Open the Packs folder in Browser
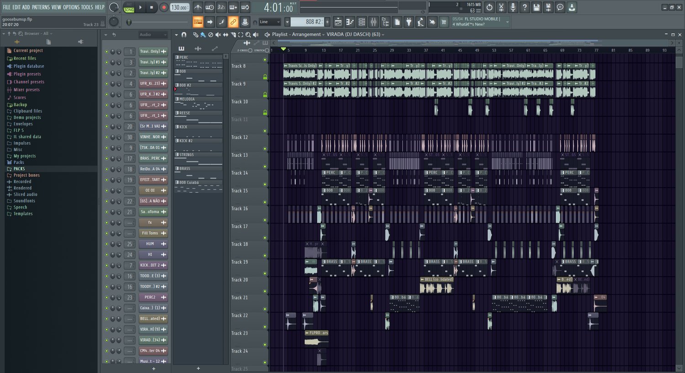The height and width of the screenshot is (373, 685). pyautogui.click(x=19, y=163)
